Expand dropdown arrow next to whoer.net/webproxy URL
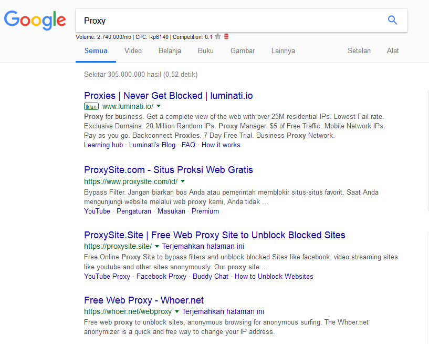Image resolution: width=429 pixels, height=344 pixels. point(177,311)
